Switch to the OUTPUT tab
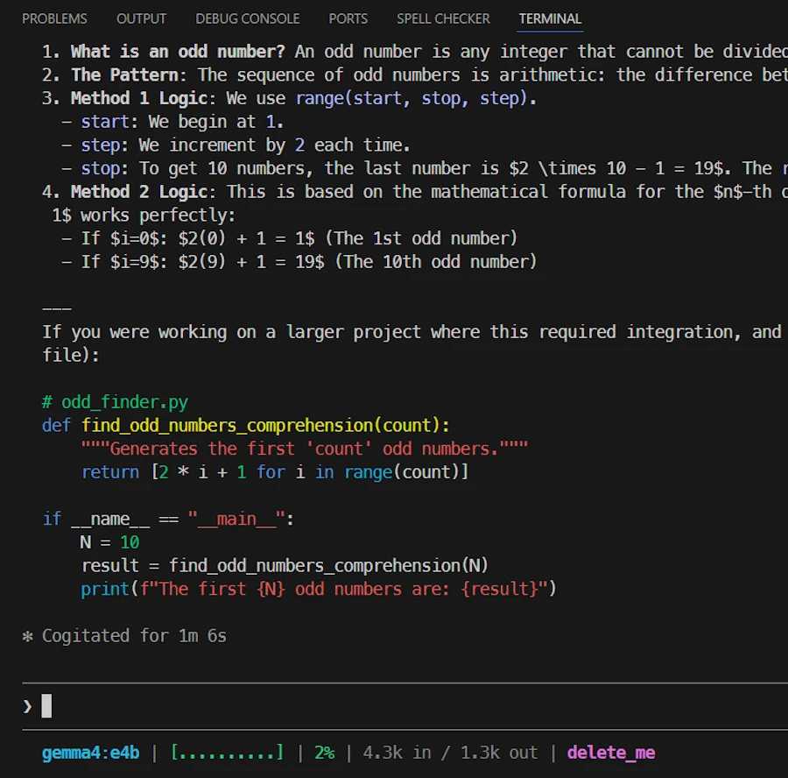This screenshot has width=788, height=778. click(141, 19)
